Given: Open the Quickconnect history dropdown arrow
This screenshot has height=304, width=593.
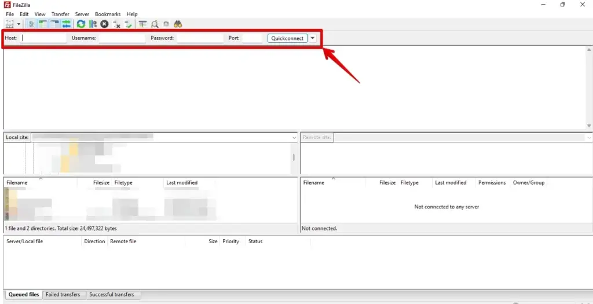Looking at the screenshot, I should pyautogui.click(x=312, y=38).
